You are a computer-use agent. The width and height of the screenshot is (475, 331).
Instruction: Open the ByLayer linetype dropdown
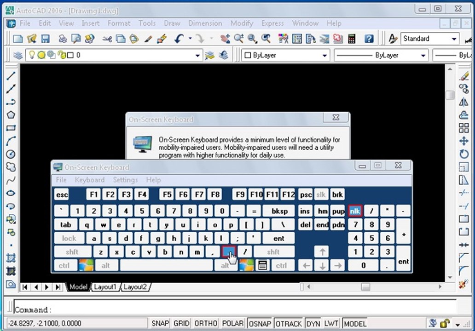click(423, 55)
